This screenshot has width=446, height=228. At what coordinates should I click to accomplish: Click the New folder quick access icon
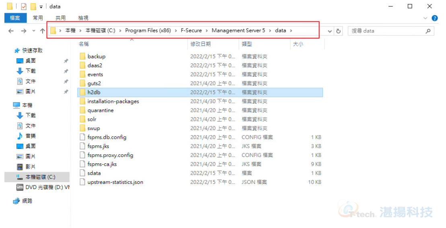point(33,6)
